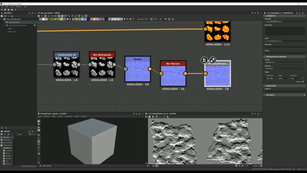Screen dimensions: 307x173
Task: Select the Blur HQ Color node
Action: (173, 74)
